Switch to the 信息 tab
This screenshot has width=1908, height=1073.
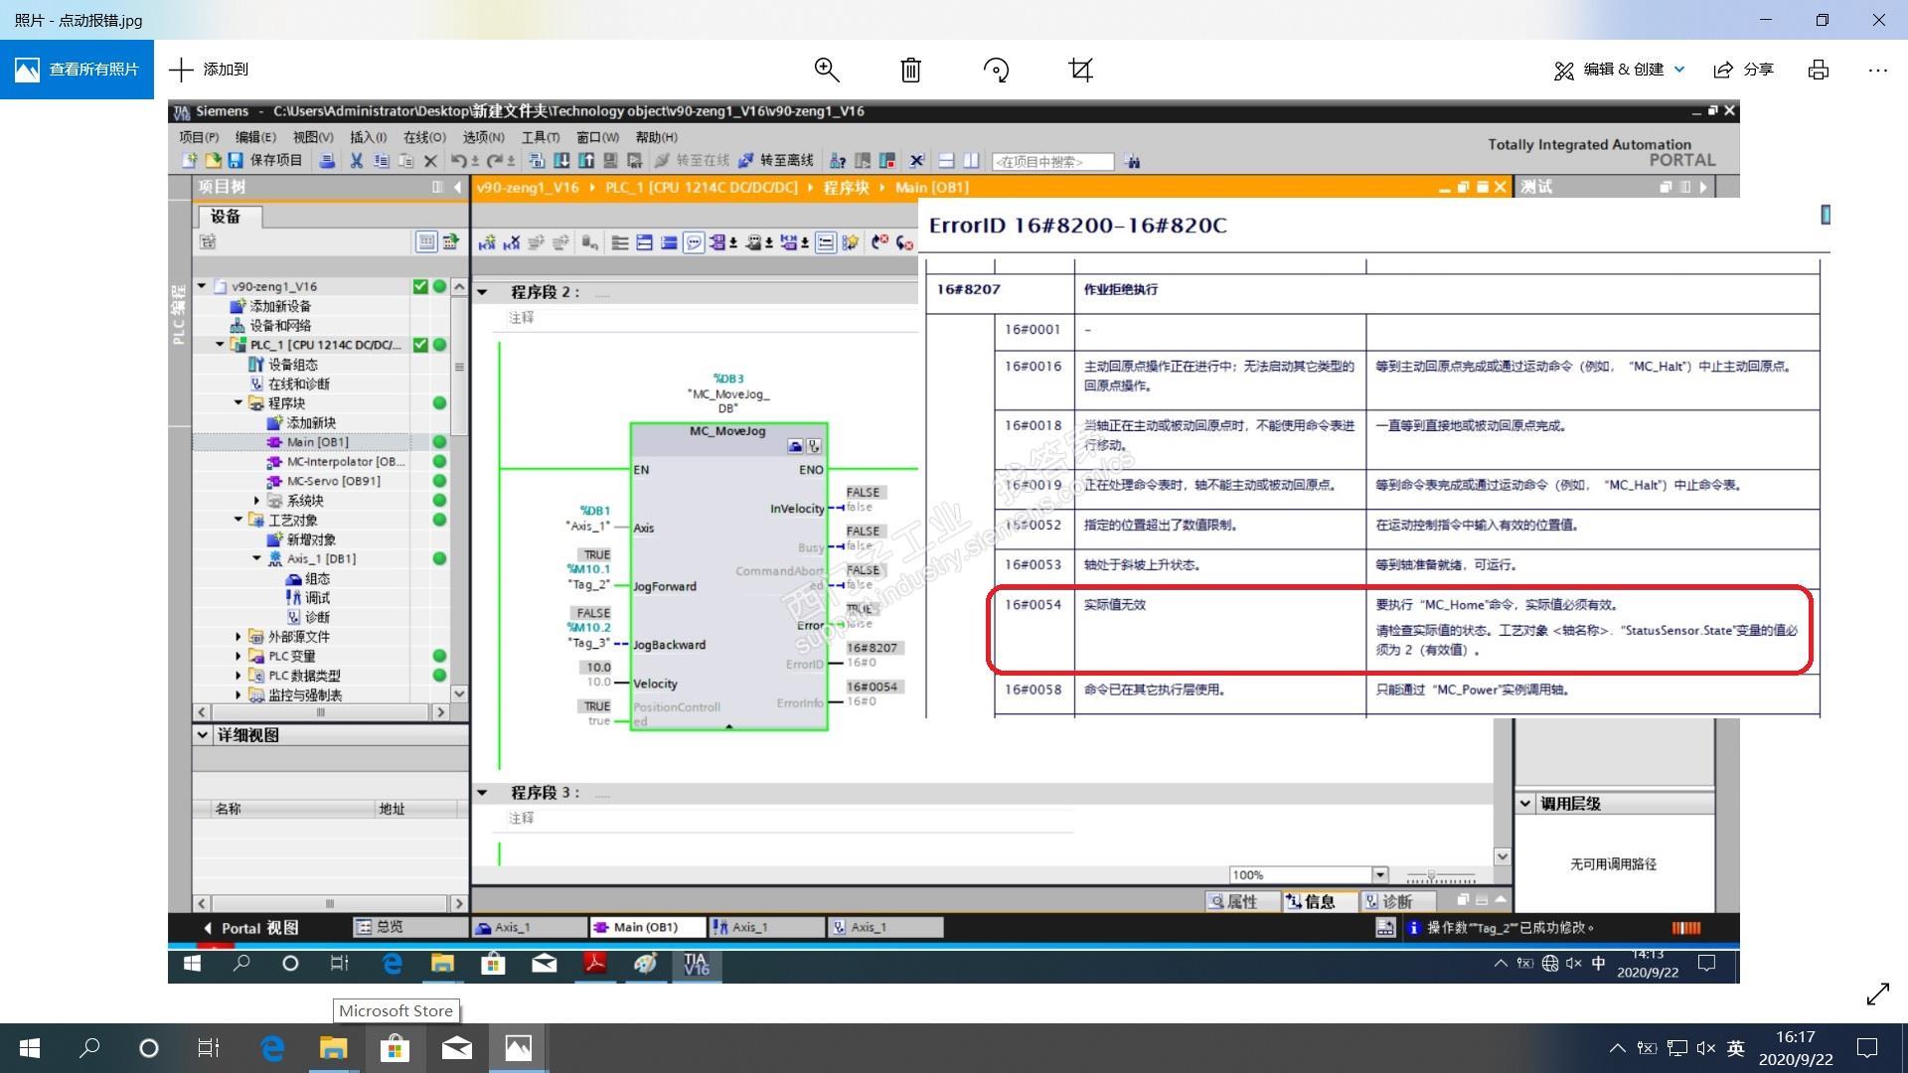pyautogui.click(x=1310, y=901)
